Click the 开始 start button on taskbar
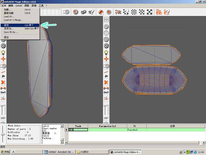The image size is (206, 155). pos(5,152)
